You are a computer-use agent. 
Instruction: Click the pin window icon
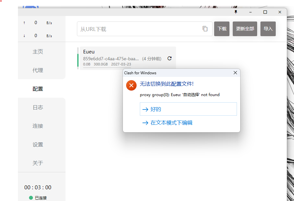(x=236, y=12)
